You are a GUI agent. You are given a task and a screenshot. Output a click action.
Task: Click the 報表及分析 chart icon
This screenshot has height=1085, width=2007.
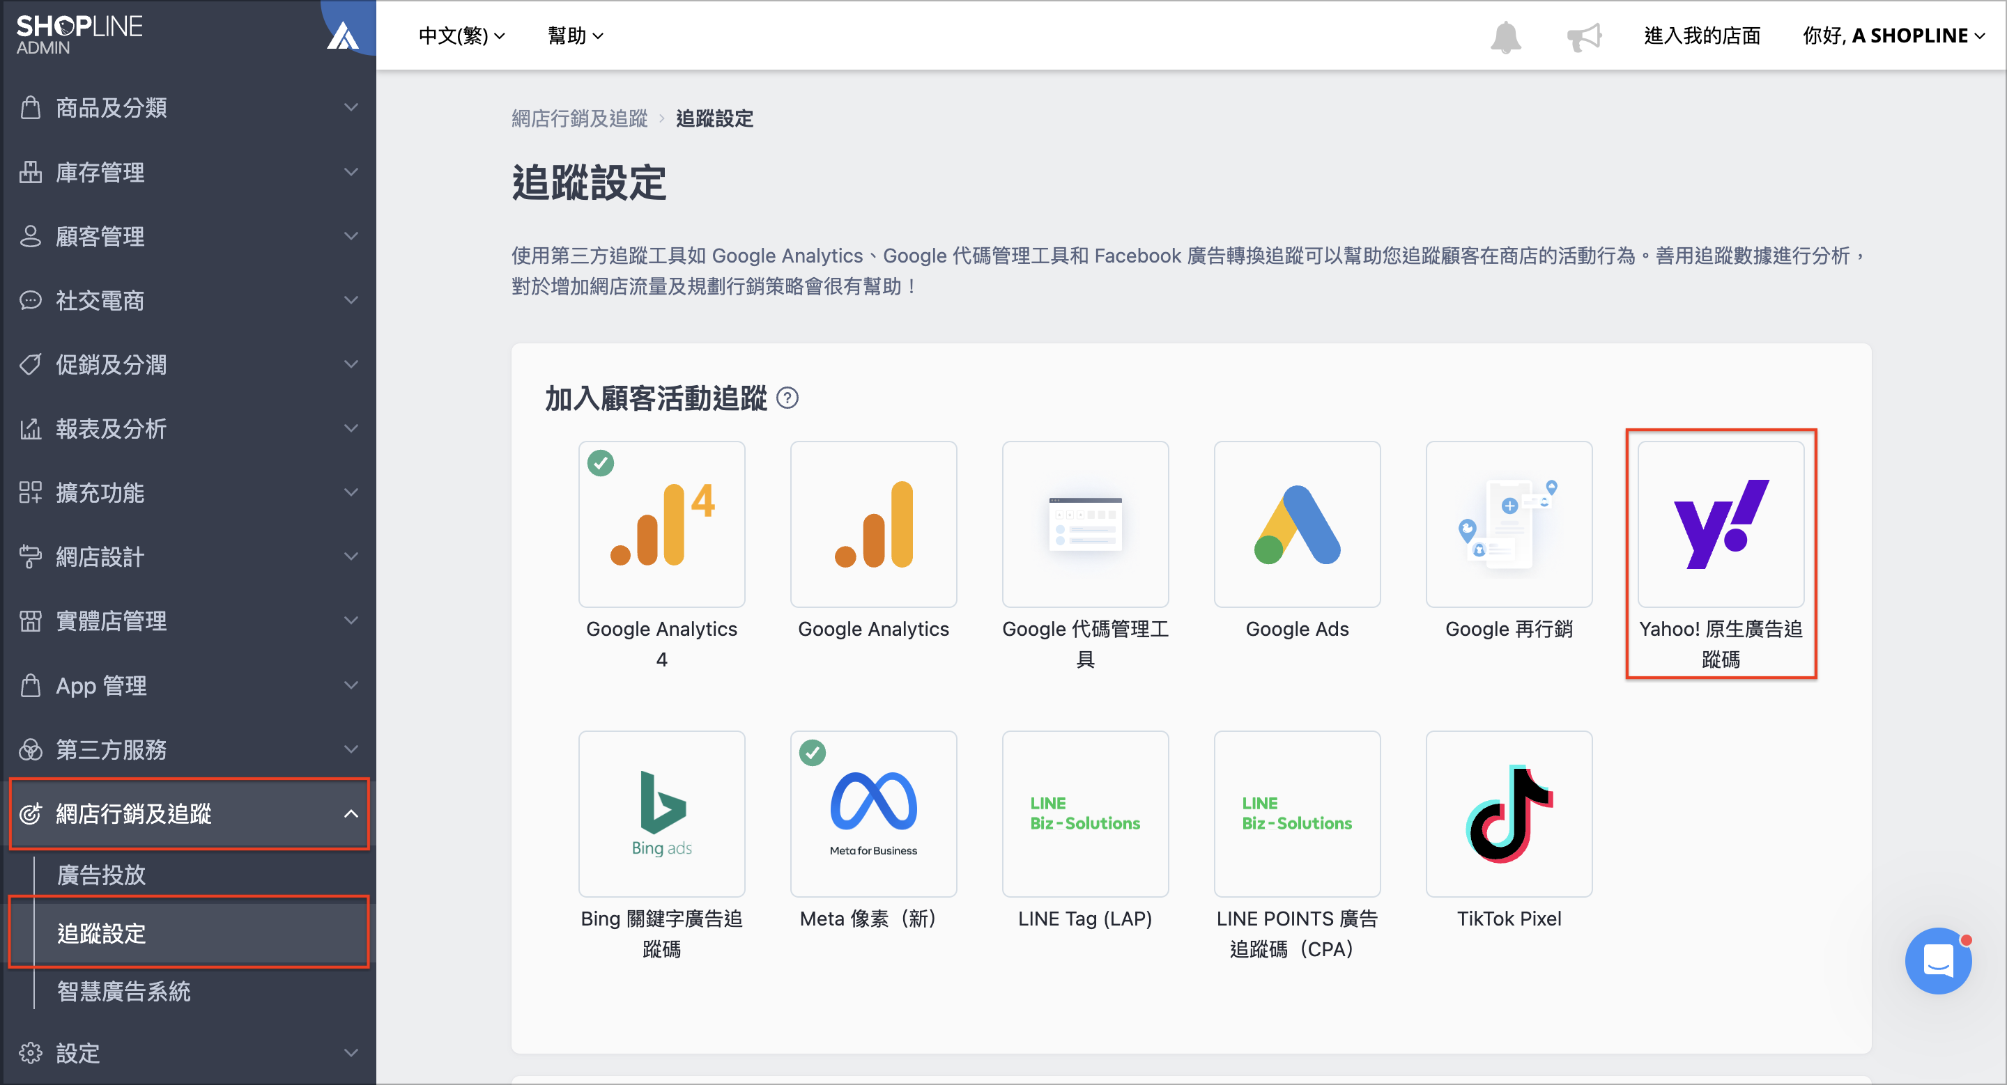pyautogui.click(x=31, y=429)
